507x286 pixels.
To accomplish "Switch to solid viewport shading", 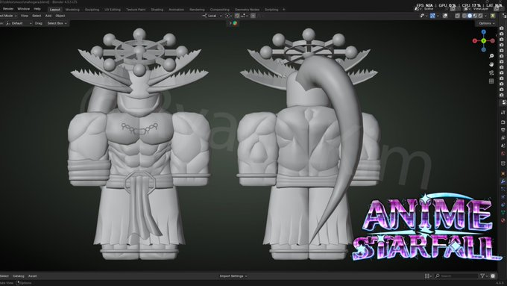I will coord(470,16).
